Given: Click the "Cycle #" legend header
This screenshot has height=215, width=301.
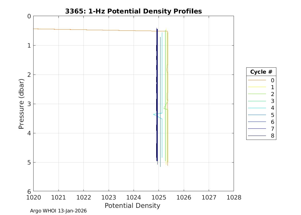Looking at the screenshot, I should (261, 72).
